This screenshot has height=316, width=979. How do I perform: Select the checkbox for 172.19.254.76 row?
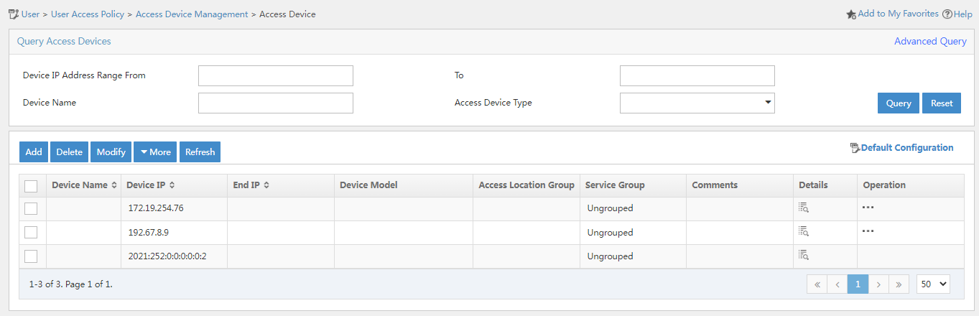click(x=31, y=208)
